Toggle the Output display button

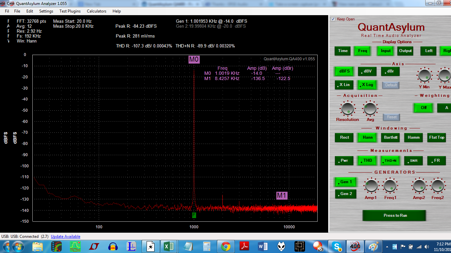pos(405,51)
